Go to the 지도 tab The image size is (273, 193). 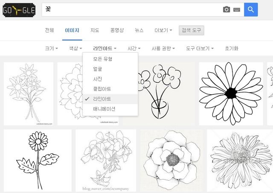point(95,30)
